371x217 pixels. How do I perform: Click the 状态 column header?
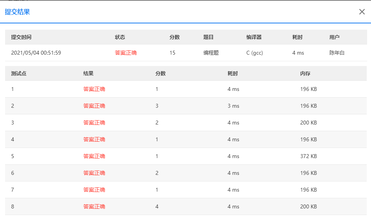point(120,37)
